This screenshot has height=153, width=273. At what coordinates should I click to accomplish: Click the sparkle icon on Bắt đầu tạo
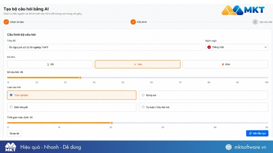coord(250,133)
